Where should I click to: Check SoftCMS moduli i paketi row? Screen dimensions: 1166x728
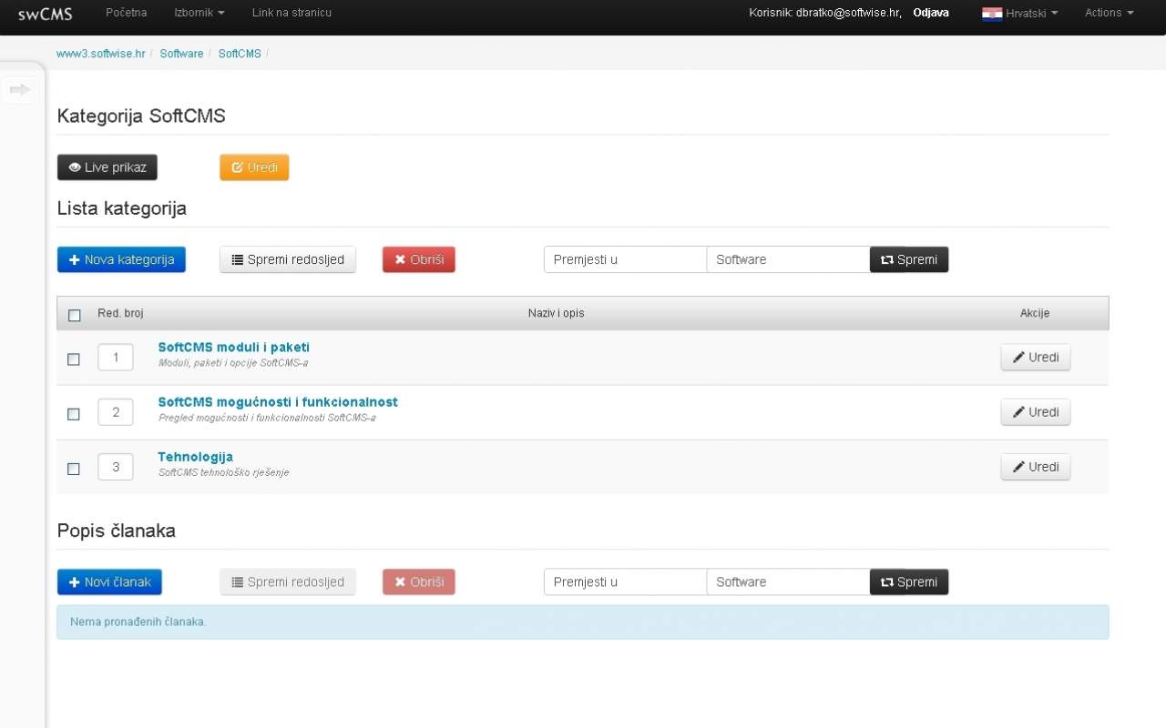click(x=74, y=359)
